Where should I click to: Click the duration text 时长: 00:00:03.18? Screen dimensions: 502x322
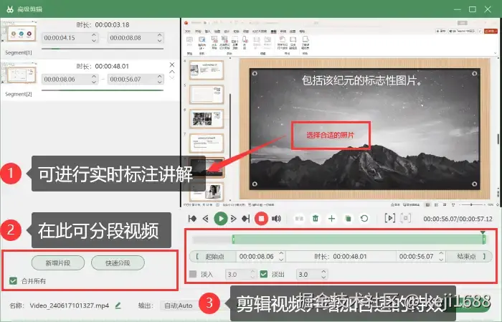103,24
